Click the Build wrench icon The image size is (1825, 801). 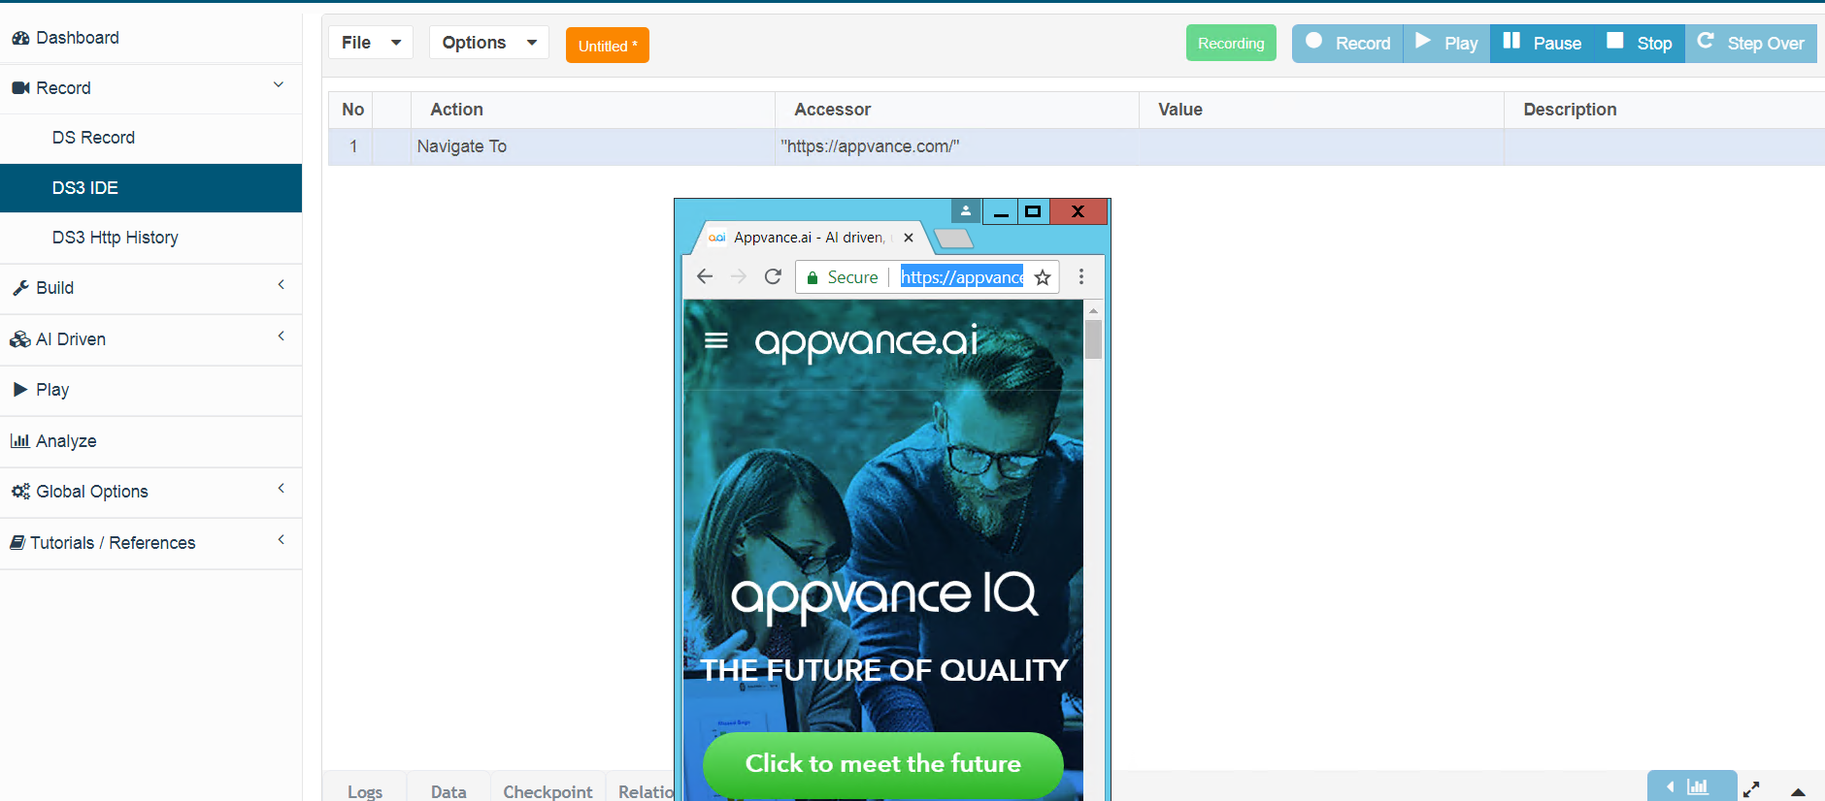pyautogui.click(x=20, y=288)
